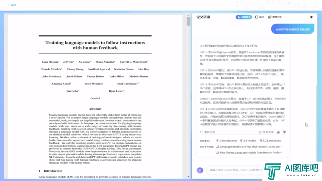This screenshot has height=181, width=322.
Task: Click the user question bubble '介绍GPT系列模型的发展历程'
Action: [x=293, y=29]
